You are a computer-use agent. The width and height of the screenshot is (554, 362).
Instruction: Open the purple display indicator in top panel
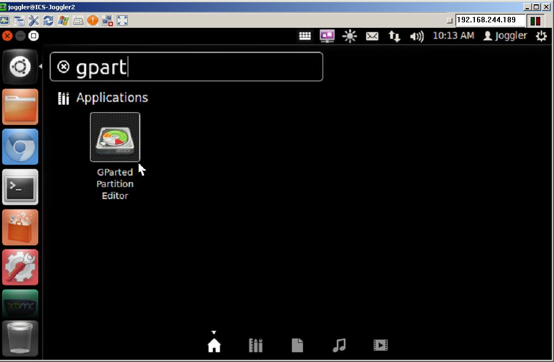tap(327, 36)
